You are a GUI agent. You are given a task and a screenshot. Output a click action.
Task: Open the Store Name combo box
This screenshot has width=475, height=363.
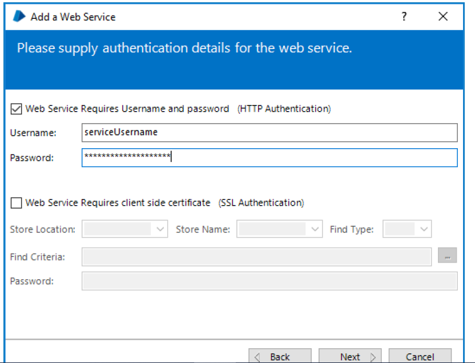tap(280, 229)
